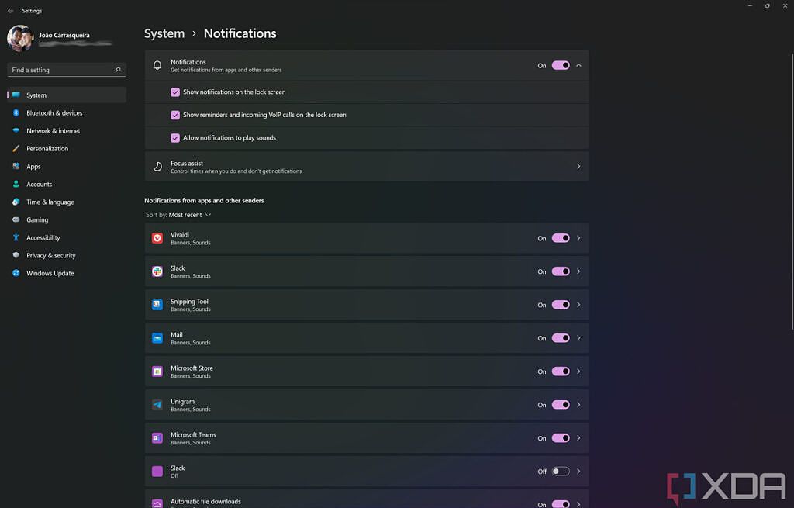Go to Windows Update section
This screenshot has width=794, height=508.
coord(50,273)
